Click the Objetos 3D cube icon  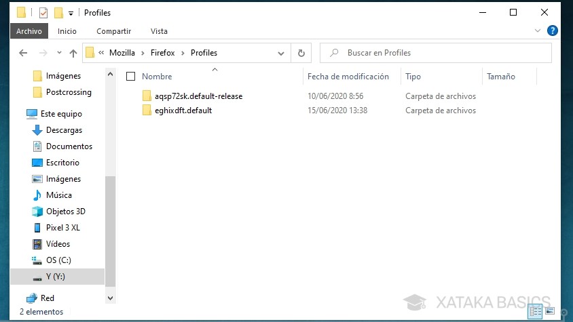(x=37, y=212)
